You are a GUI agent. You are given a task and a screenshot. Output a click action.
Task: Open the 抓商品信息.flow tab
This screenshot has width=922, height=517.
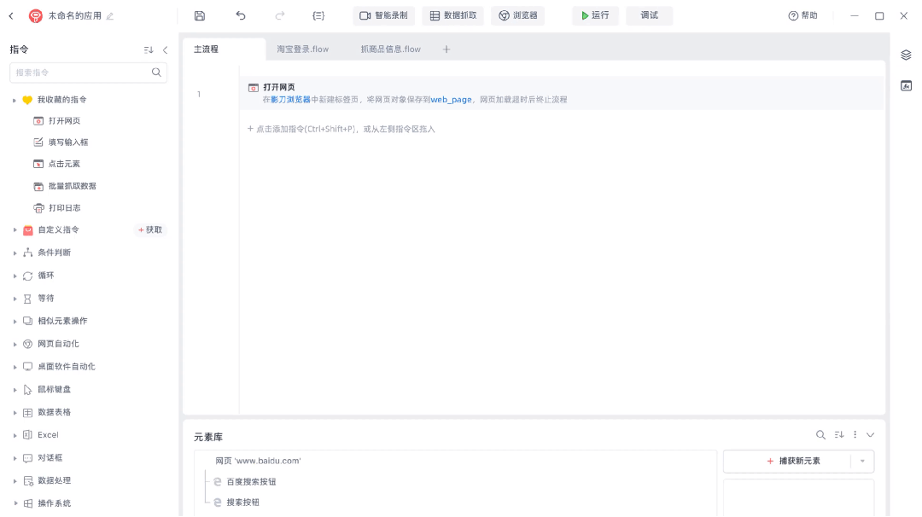pos(390,49)
